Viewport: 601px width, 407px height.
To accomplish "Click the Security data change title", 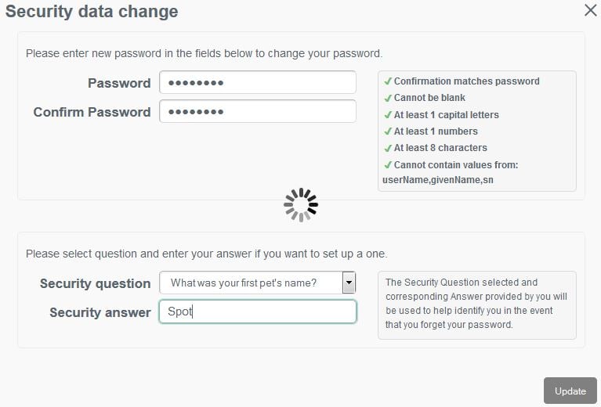I will coord(92,12).
